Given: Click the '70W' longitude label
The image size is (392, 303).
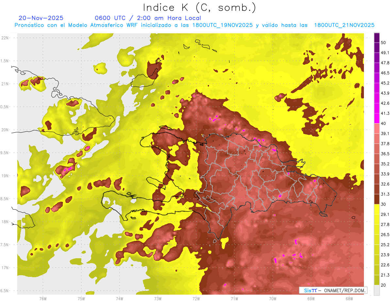Looking at the screenshot, I should tap(272, 298).
